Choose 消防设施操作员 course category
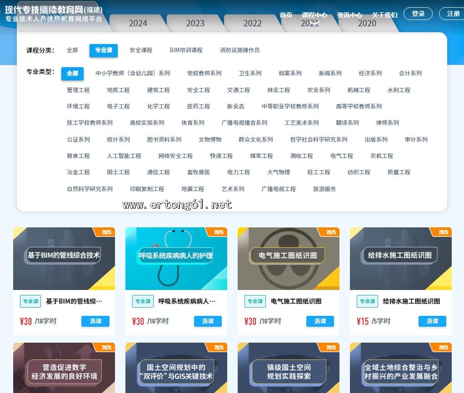 tap(239, 50)
